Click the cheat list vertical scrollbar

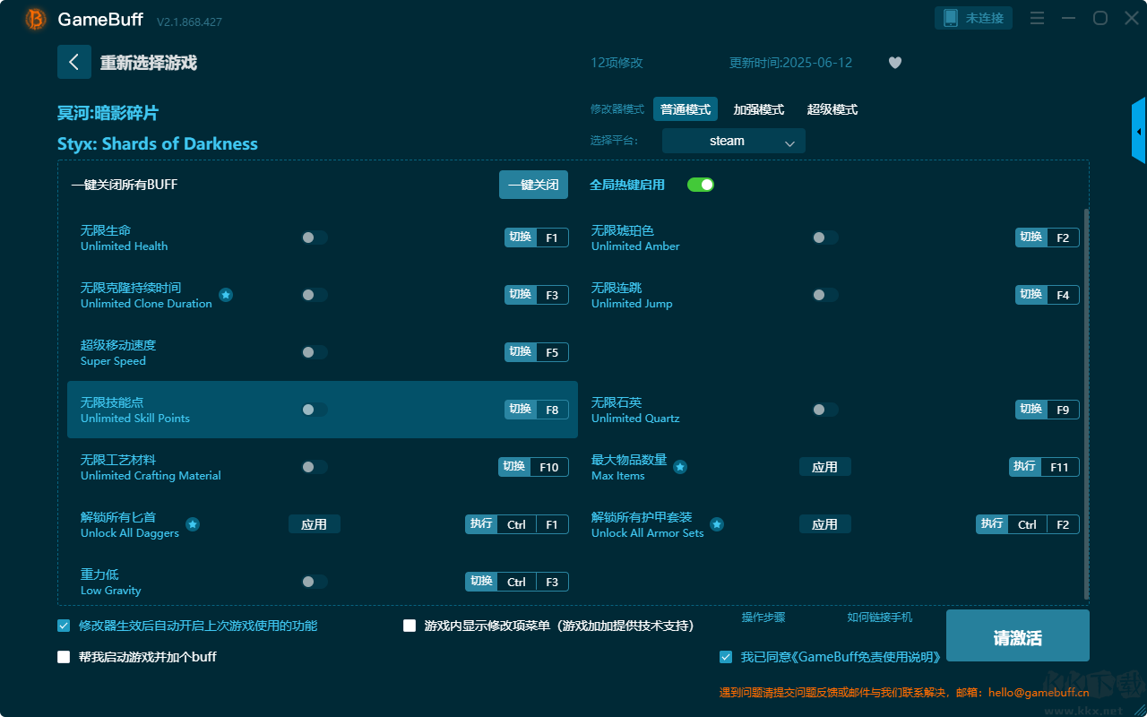pyautogui.click(x=1087, y=403)
